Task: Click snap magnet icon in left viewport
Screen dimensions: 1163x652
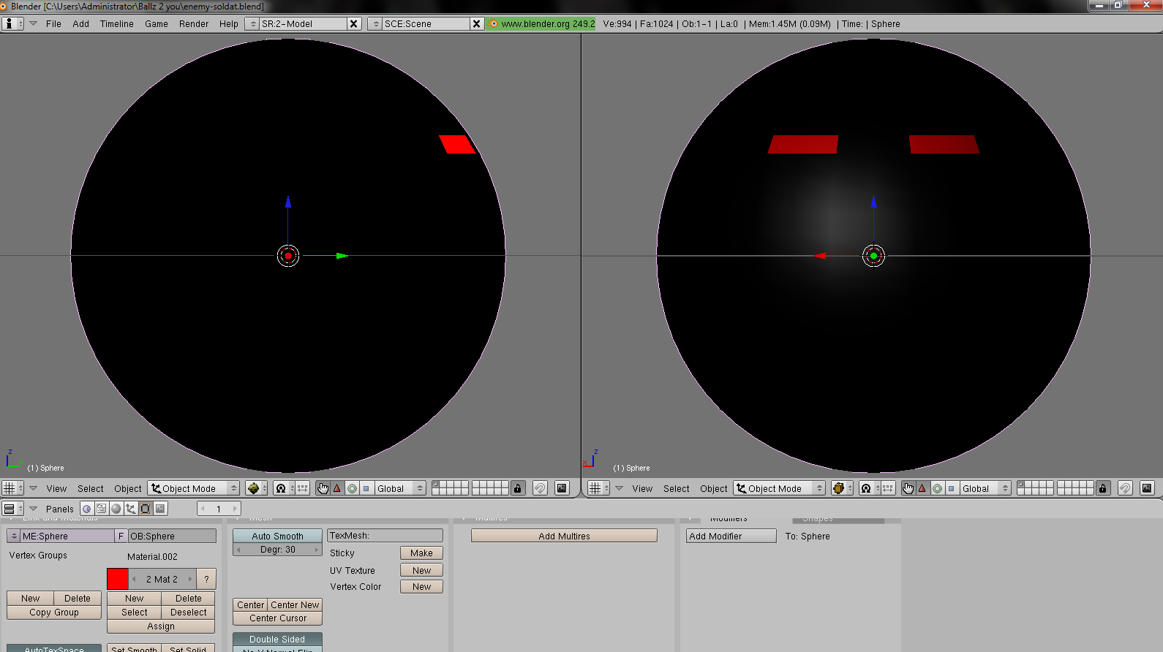Action: click(x=540, y=488)
